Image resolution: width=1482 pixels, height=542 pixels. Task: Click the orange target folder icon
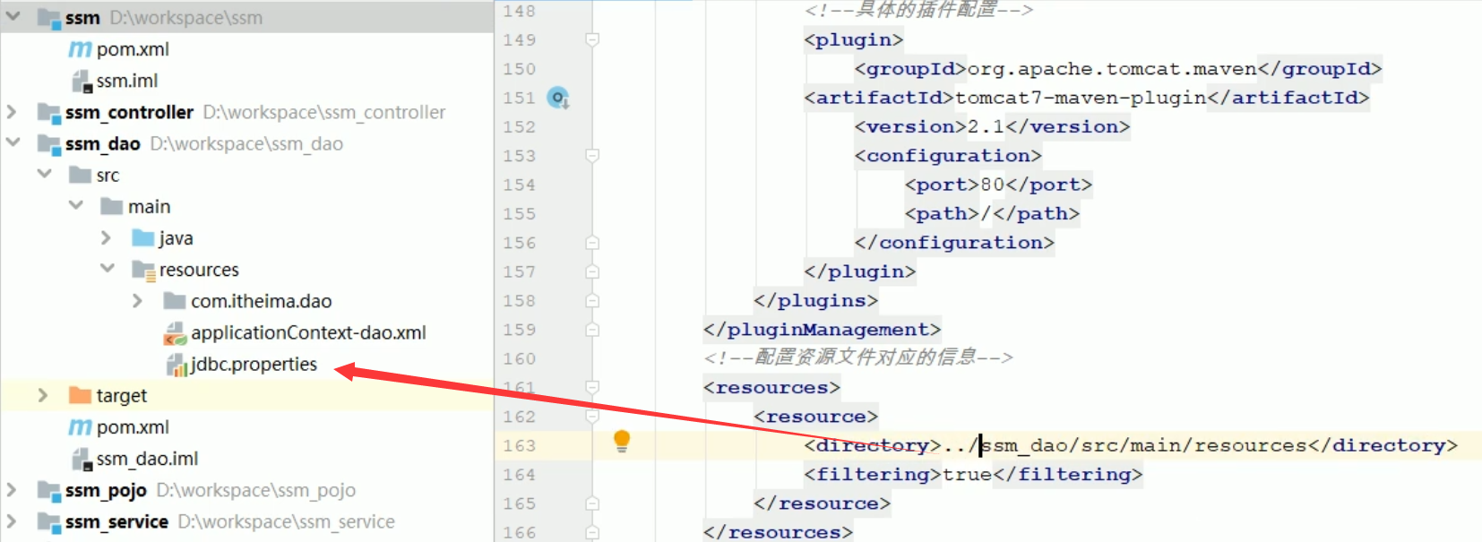(81, 395)
